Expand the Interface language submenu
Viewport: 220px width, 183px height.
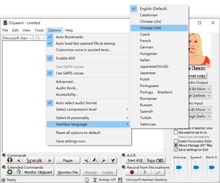(x=88, y=124)
